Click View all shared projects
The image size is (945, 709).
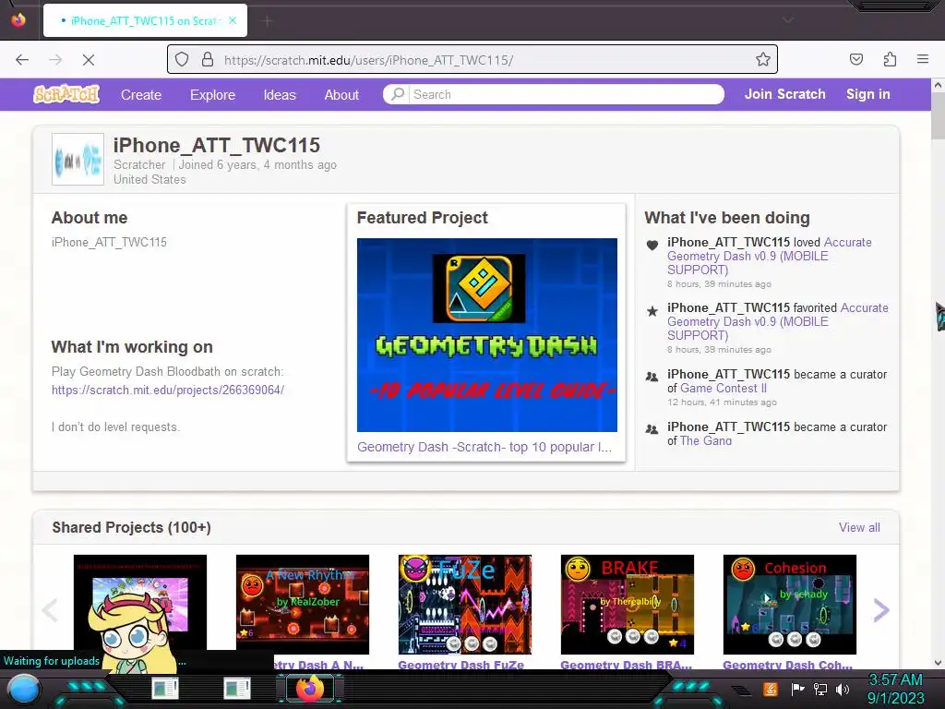(859, 527)
